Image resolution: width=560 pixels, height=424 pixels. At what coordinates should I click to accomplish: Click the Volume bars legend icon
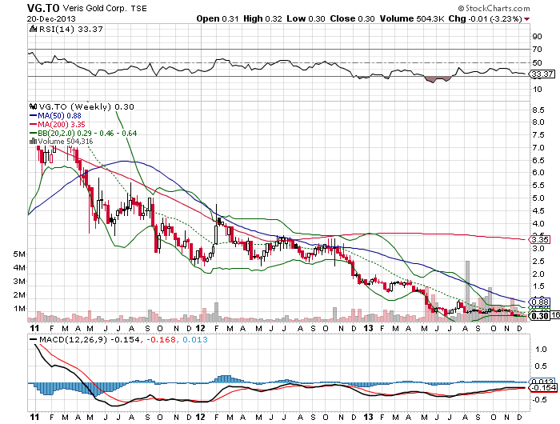pyautogui.click(x=32, y=142)
